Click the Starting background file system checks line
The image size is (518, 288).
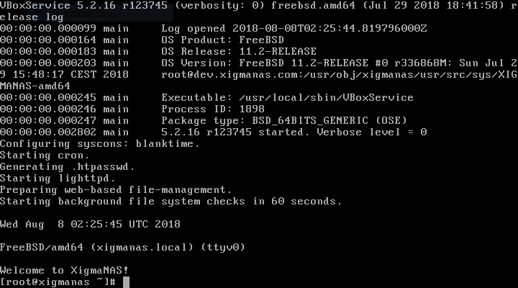(171, 201)
